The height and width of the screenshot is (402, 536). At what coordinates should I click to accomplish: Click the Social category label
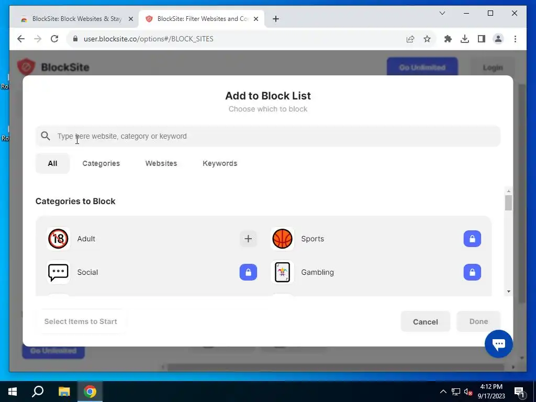coord(87,272)
